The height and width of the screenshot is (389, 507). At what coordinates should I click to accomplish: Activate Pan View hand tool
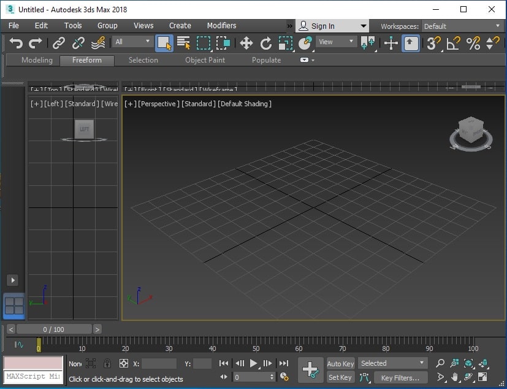(455, 377)
